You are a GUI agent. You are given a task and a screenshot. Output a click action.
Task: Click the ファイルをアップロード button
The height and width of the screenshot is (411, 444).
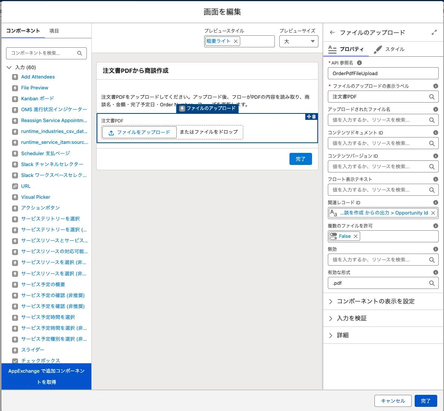(x=139, y=133)
